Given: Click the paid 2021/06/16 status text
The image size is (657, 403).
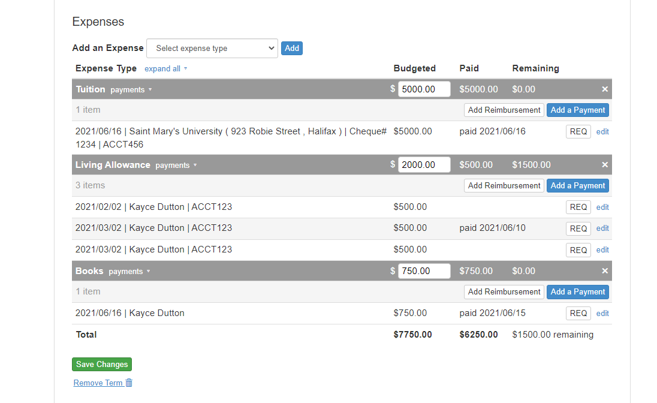Looking at the screenshot, I should pyautogui.click(x=492, y=132).
